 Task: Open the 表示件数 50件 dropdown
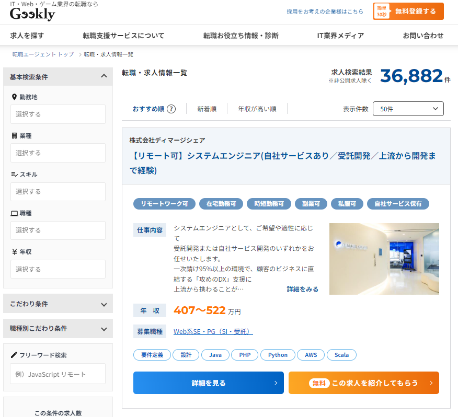(408, 109)
